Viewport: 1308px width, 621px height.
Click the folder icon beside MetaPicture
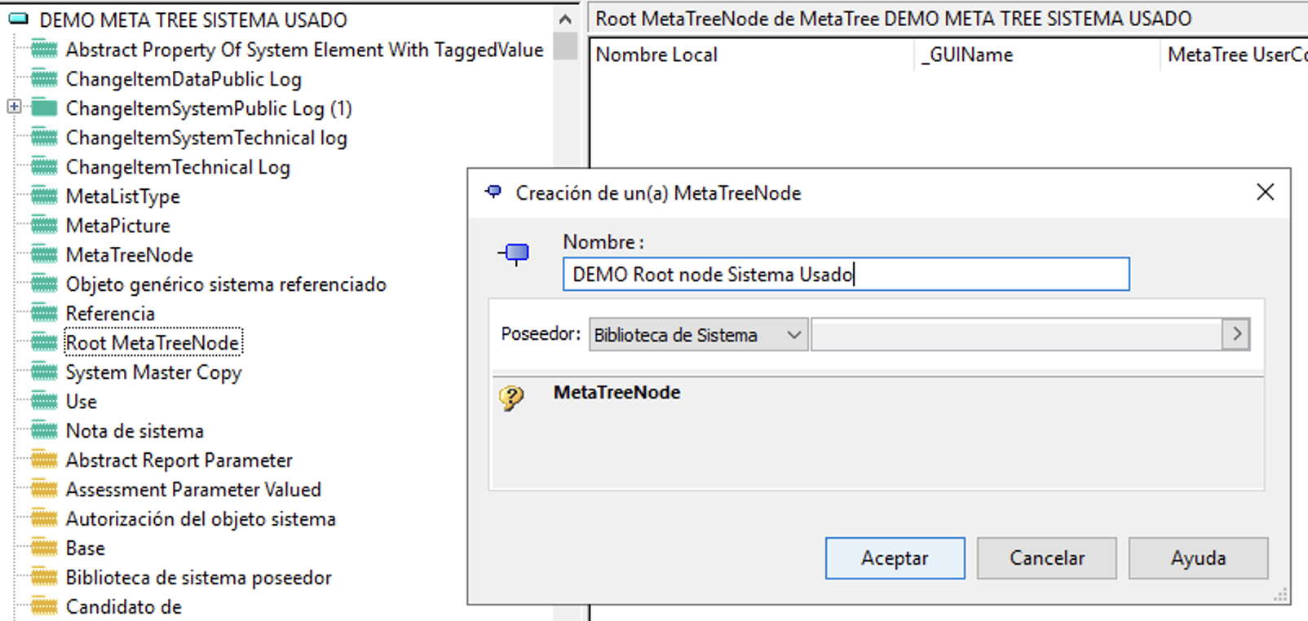tap(44, 226)
